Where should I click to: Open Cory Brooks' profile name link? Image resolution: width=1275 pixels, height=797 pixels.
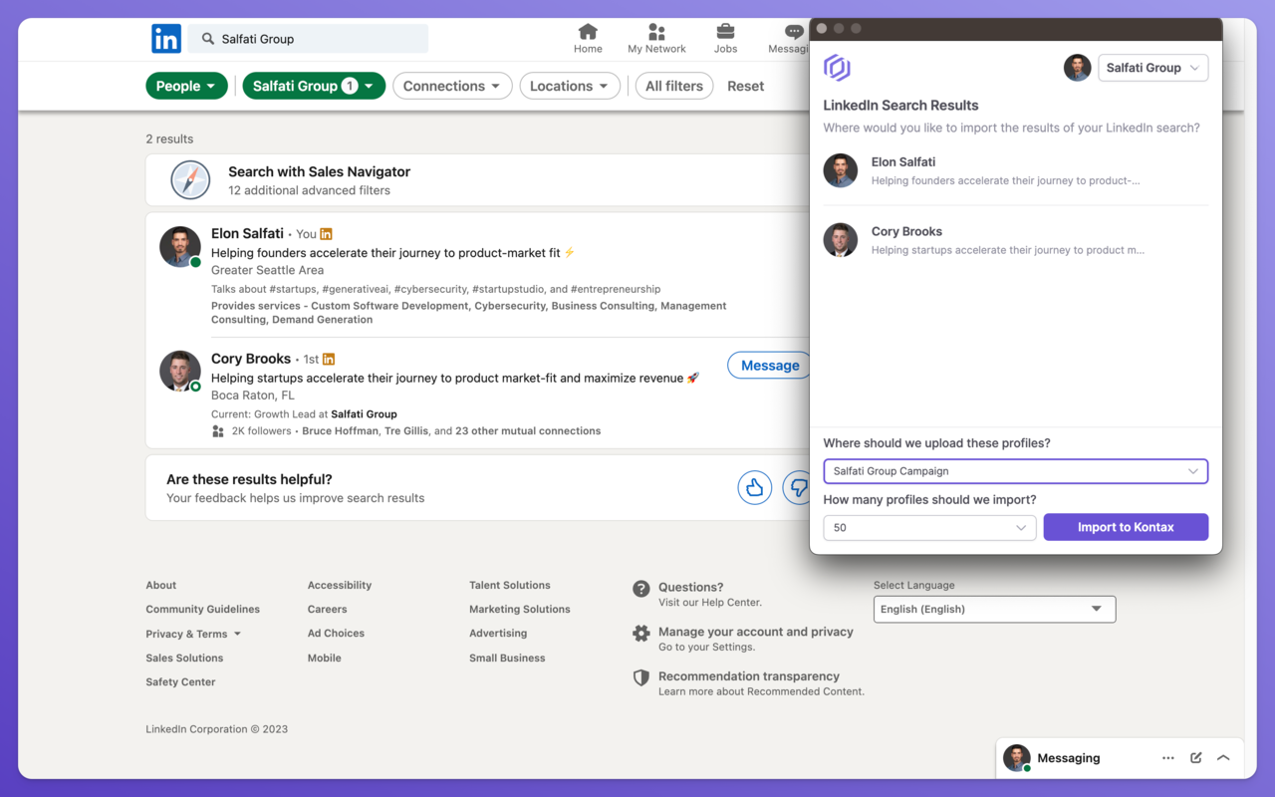[x=251, y=359]
